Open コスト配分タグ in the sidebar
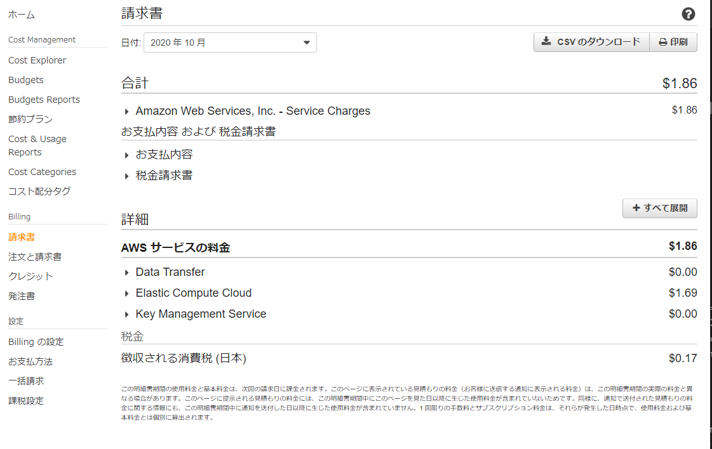 coord(39,192)
